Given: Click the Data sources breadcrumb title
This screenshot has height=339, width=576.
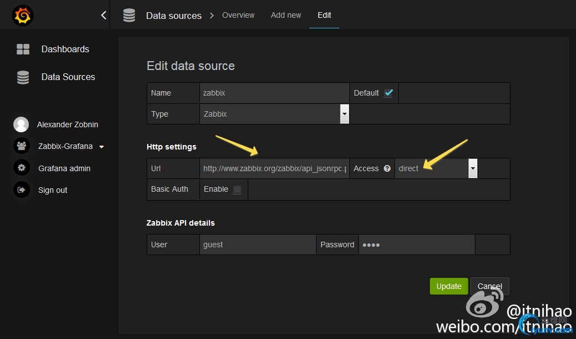Looking at the screenshot, I should tap(174, 16).
